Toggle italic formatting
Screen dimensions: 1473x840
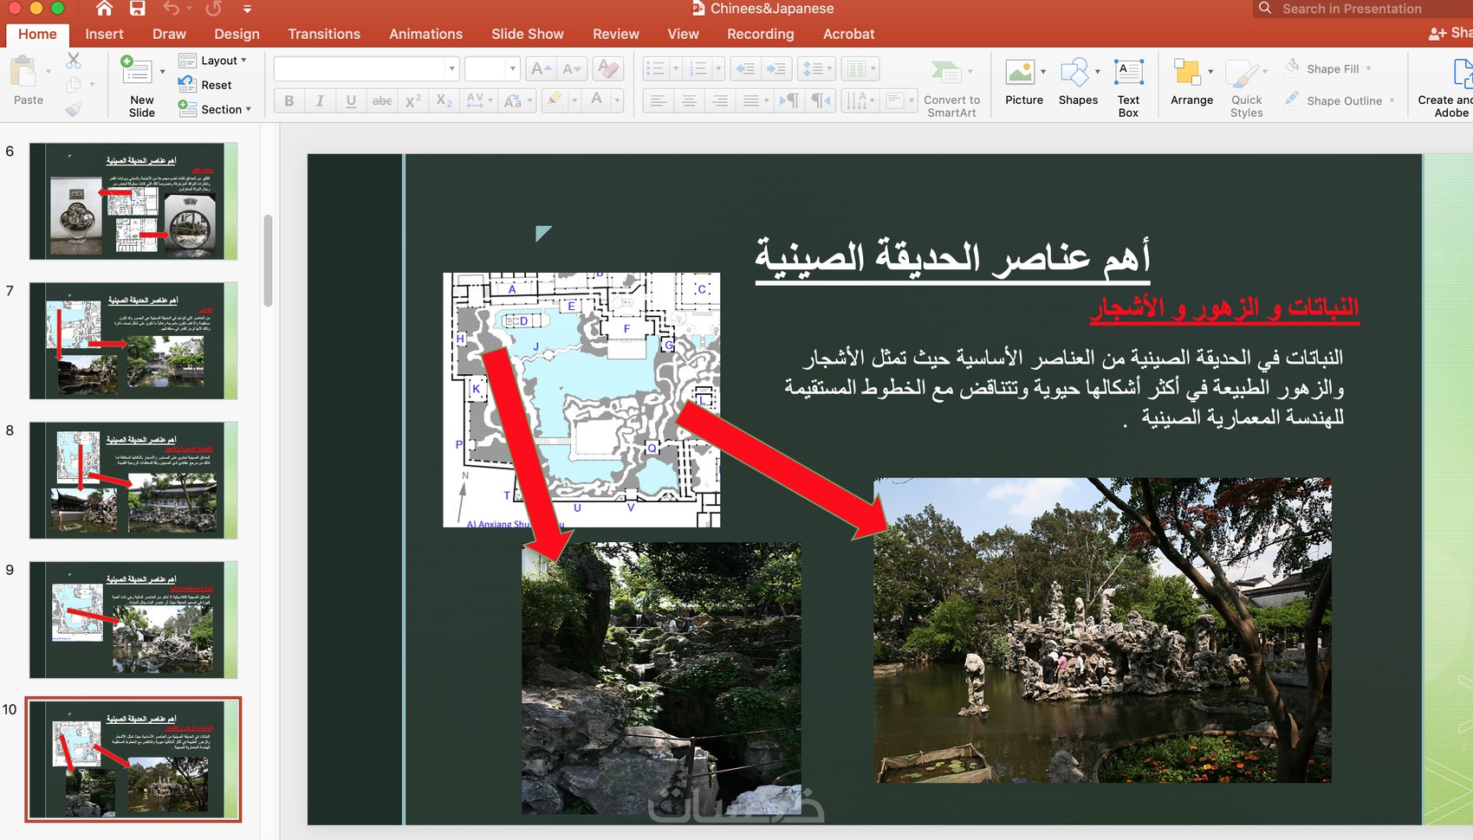320,100
